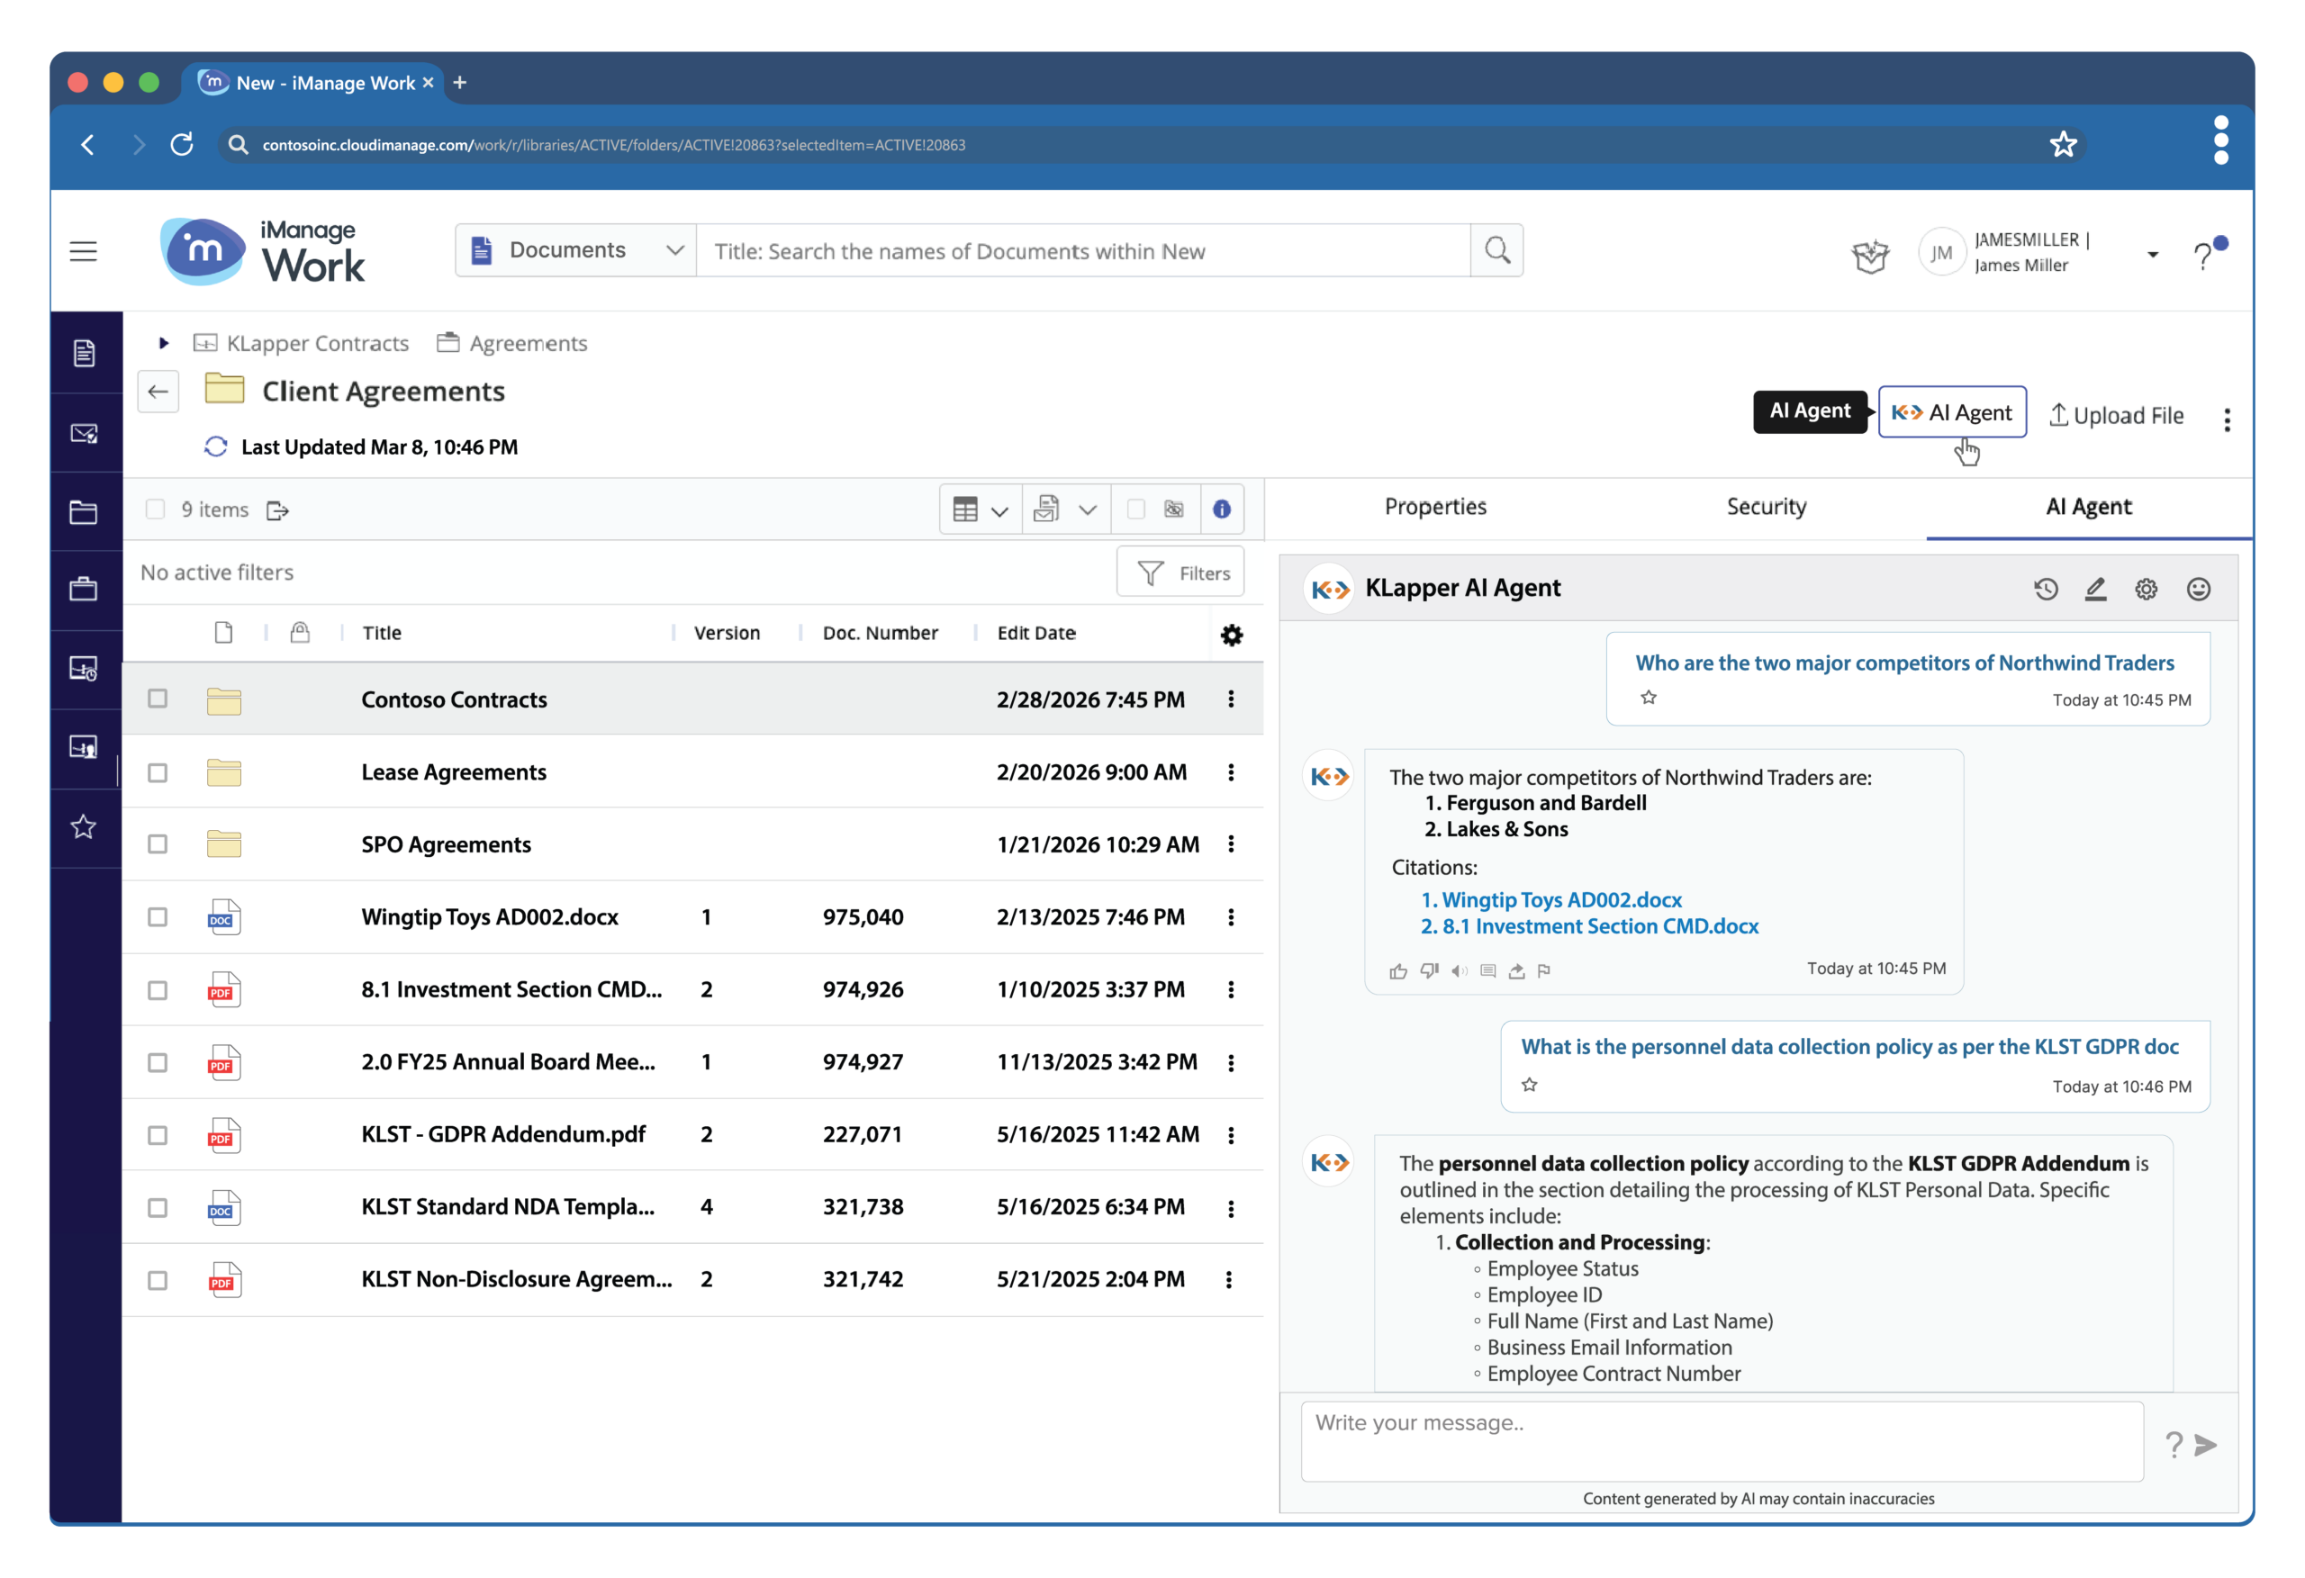This screenshot has height=1578, width=2305.
Task: Open the AI Agent settings gear
Action: coord(2147,588)
